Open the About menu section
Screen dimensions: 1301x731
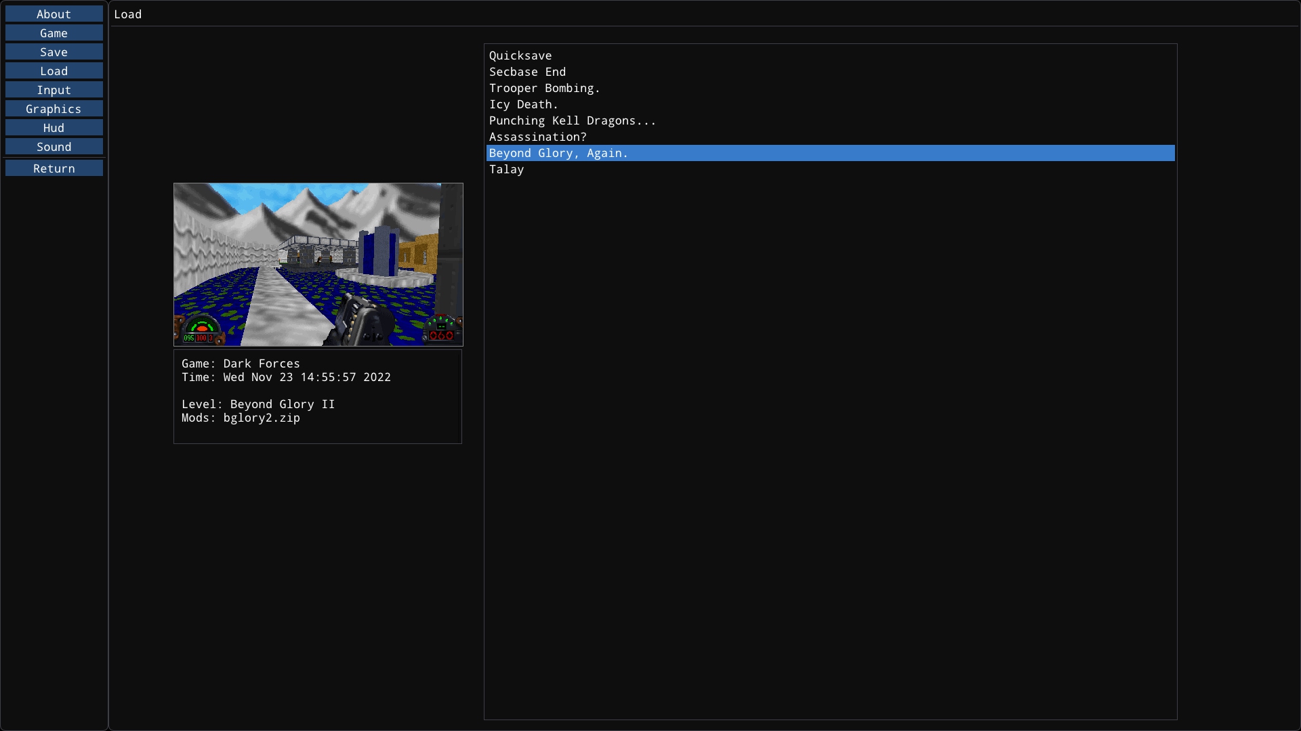54,14
